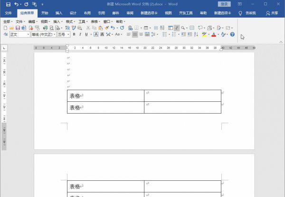Click the New blank document icon
The height and width of the screenshot is (197, 285).
pos(5,28)
